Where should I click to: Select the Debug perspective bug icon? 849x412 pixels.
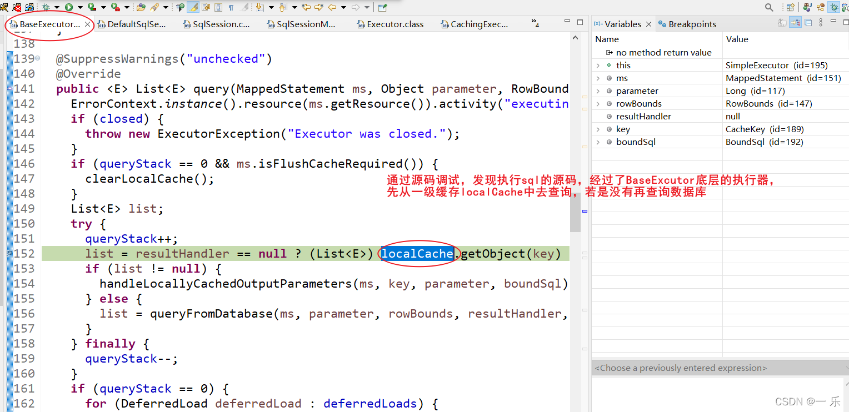pos(834,7)
